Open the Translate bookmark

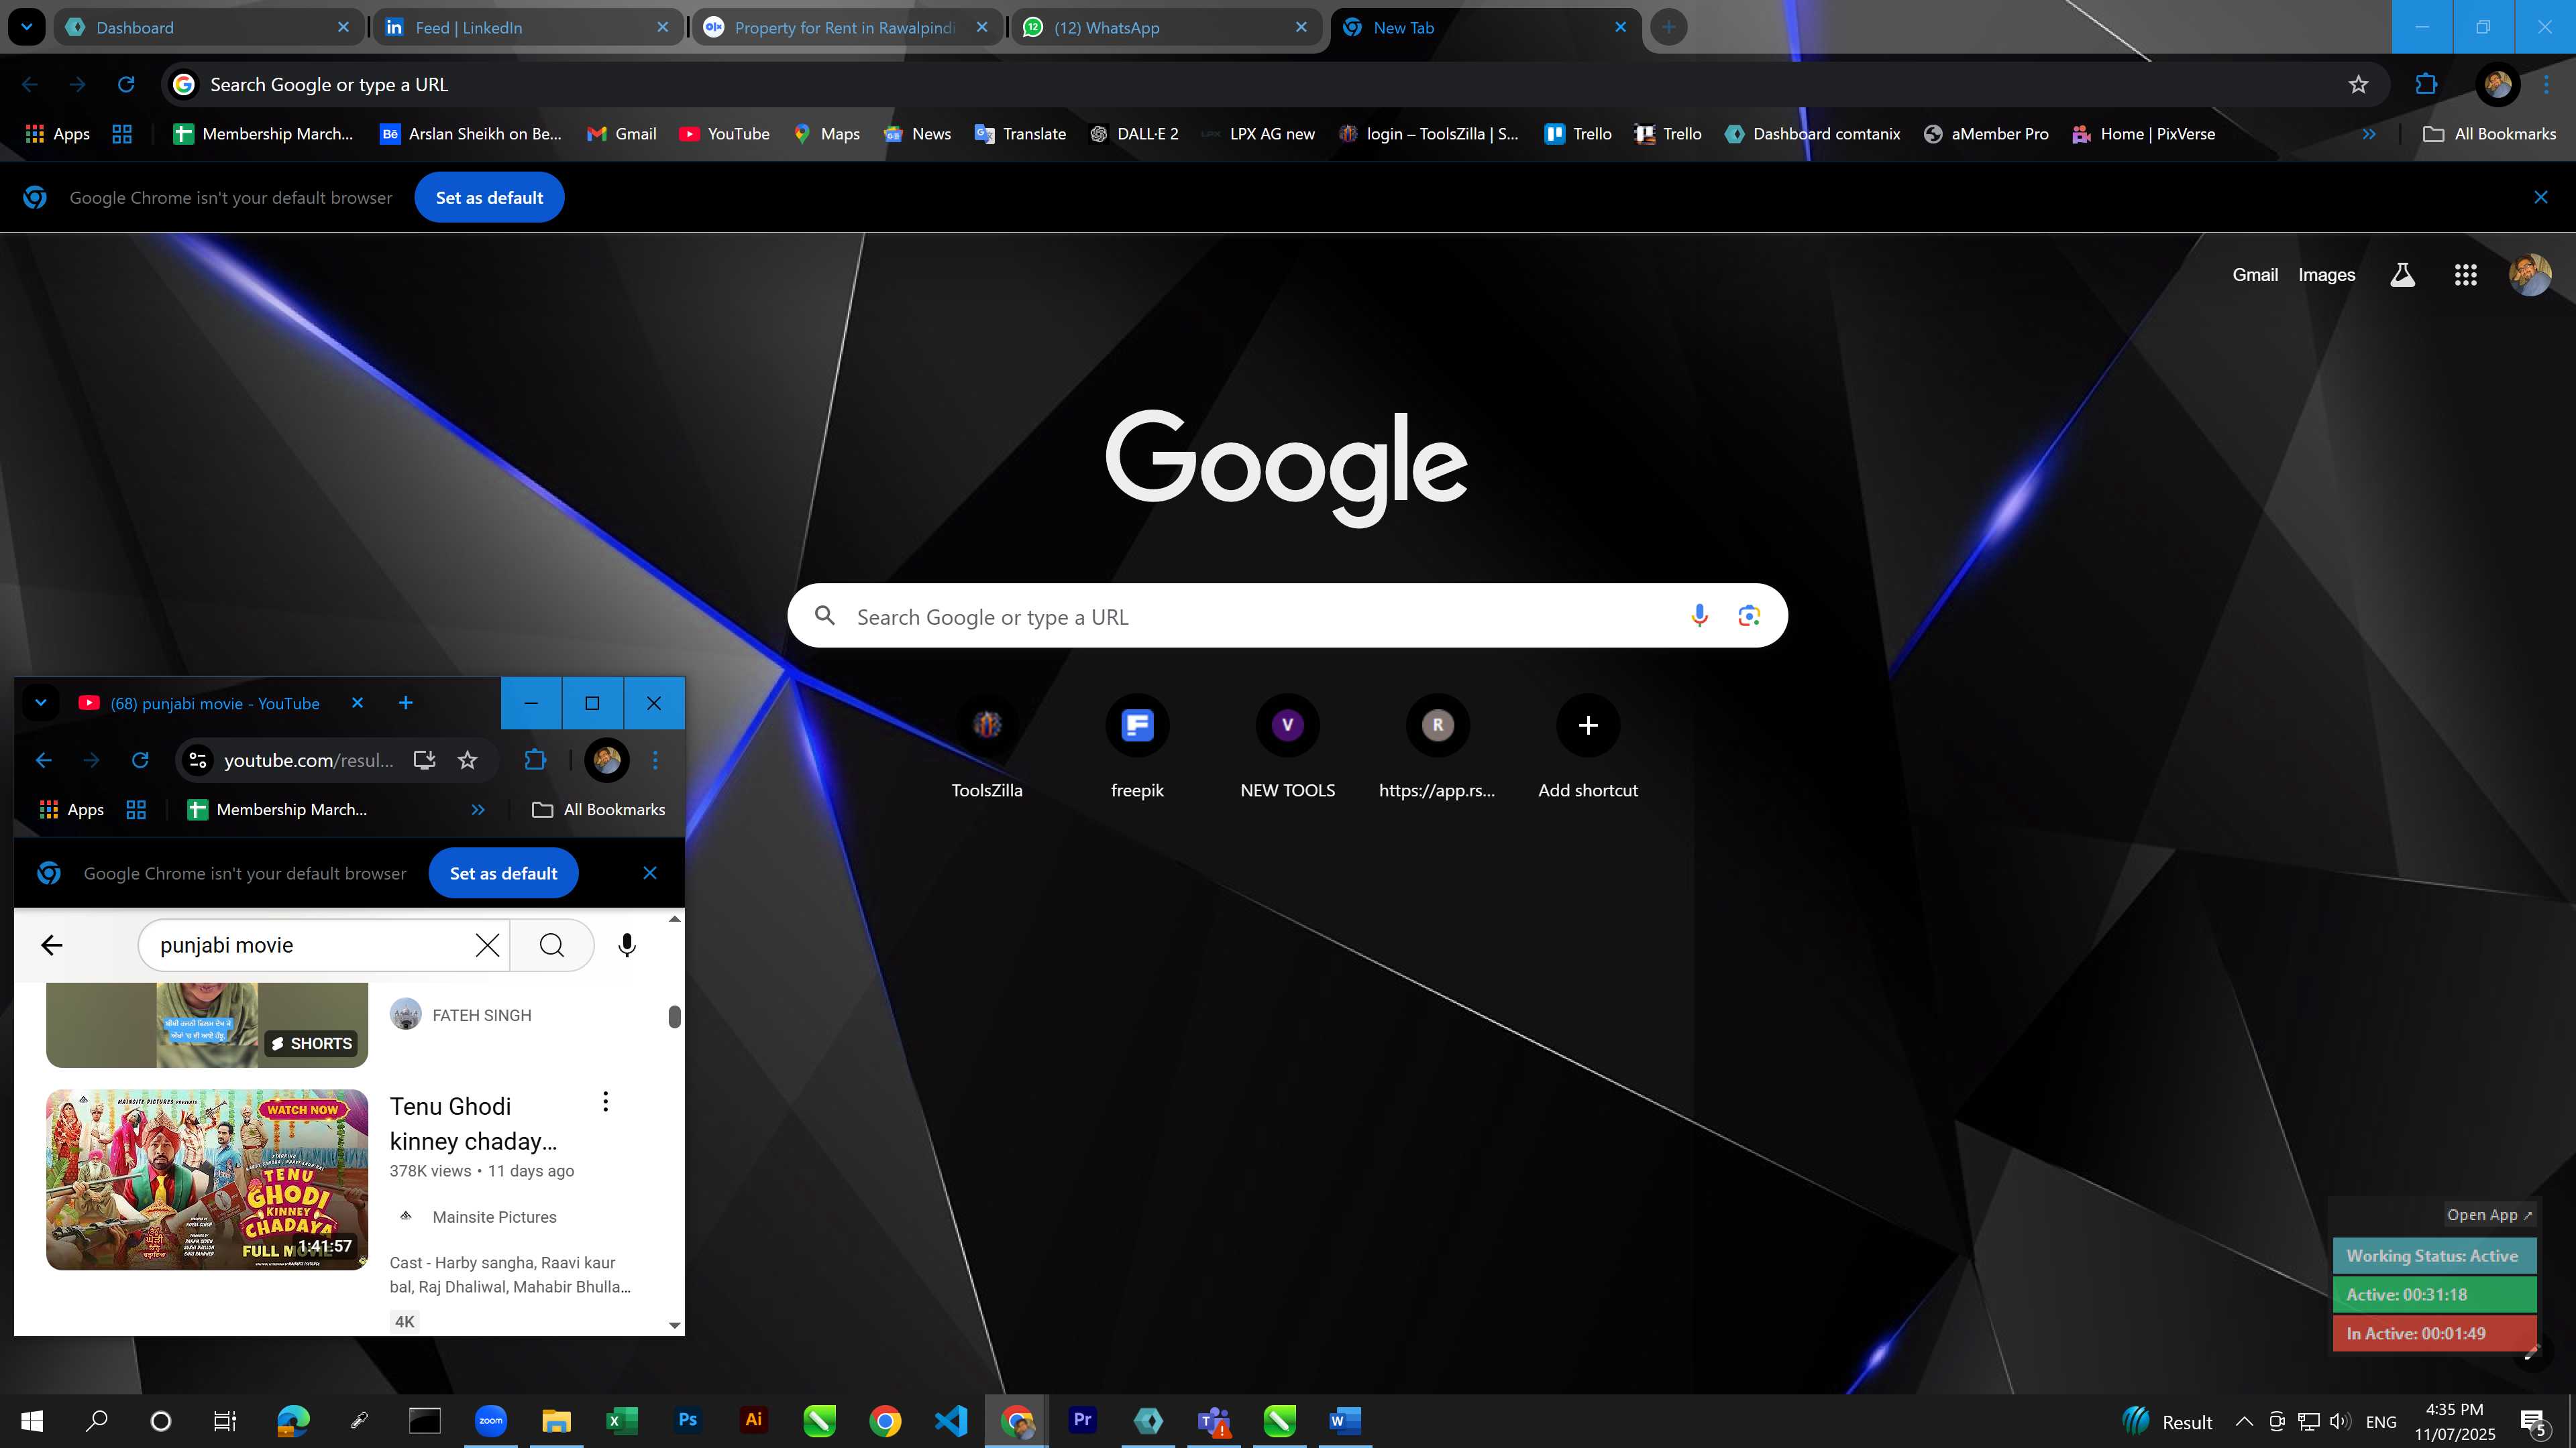[x=1021, y=134]
